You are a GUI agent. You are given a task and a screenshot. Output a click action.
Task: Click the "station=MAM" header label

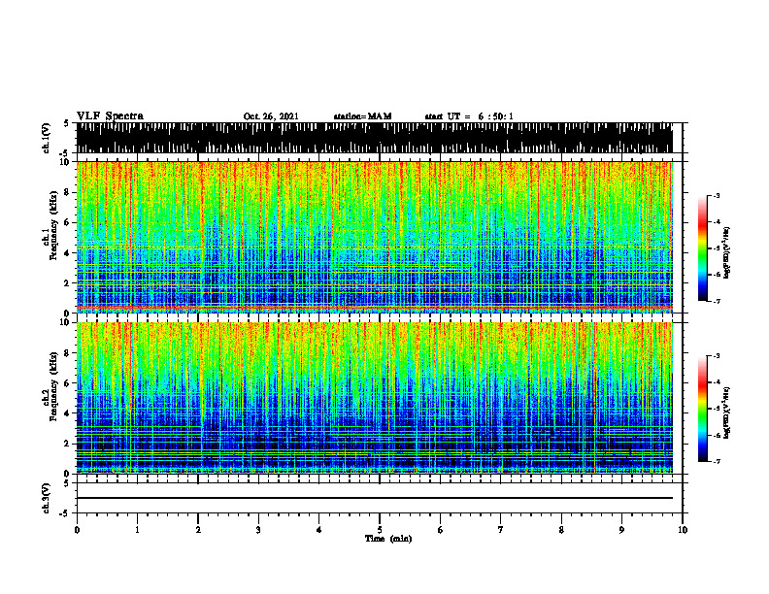pyautogui.click(x=362, y=116)
